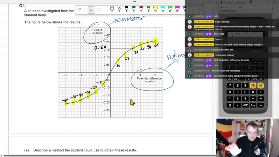
Task: Select the eraser tool
Action: pyautogui.click(x=112, y=9)
